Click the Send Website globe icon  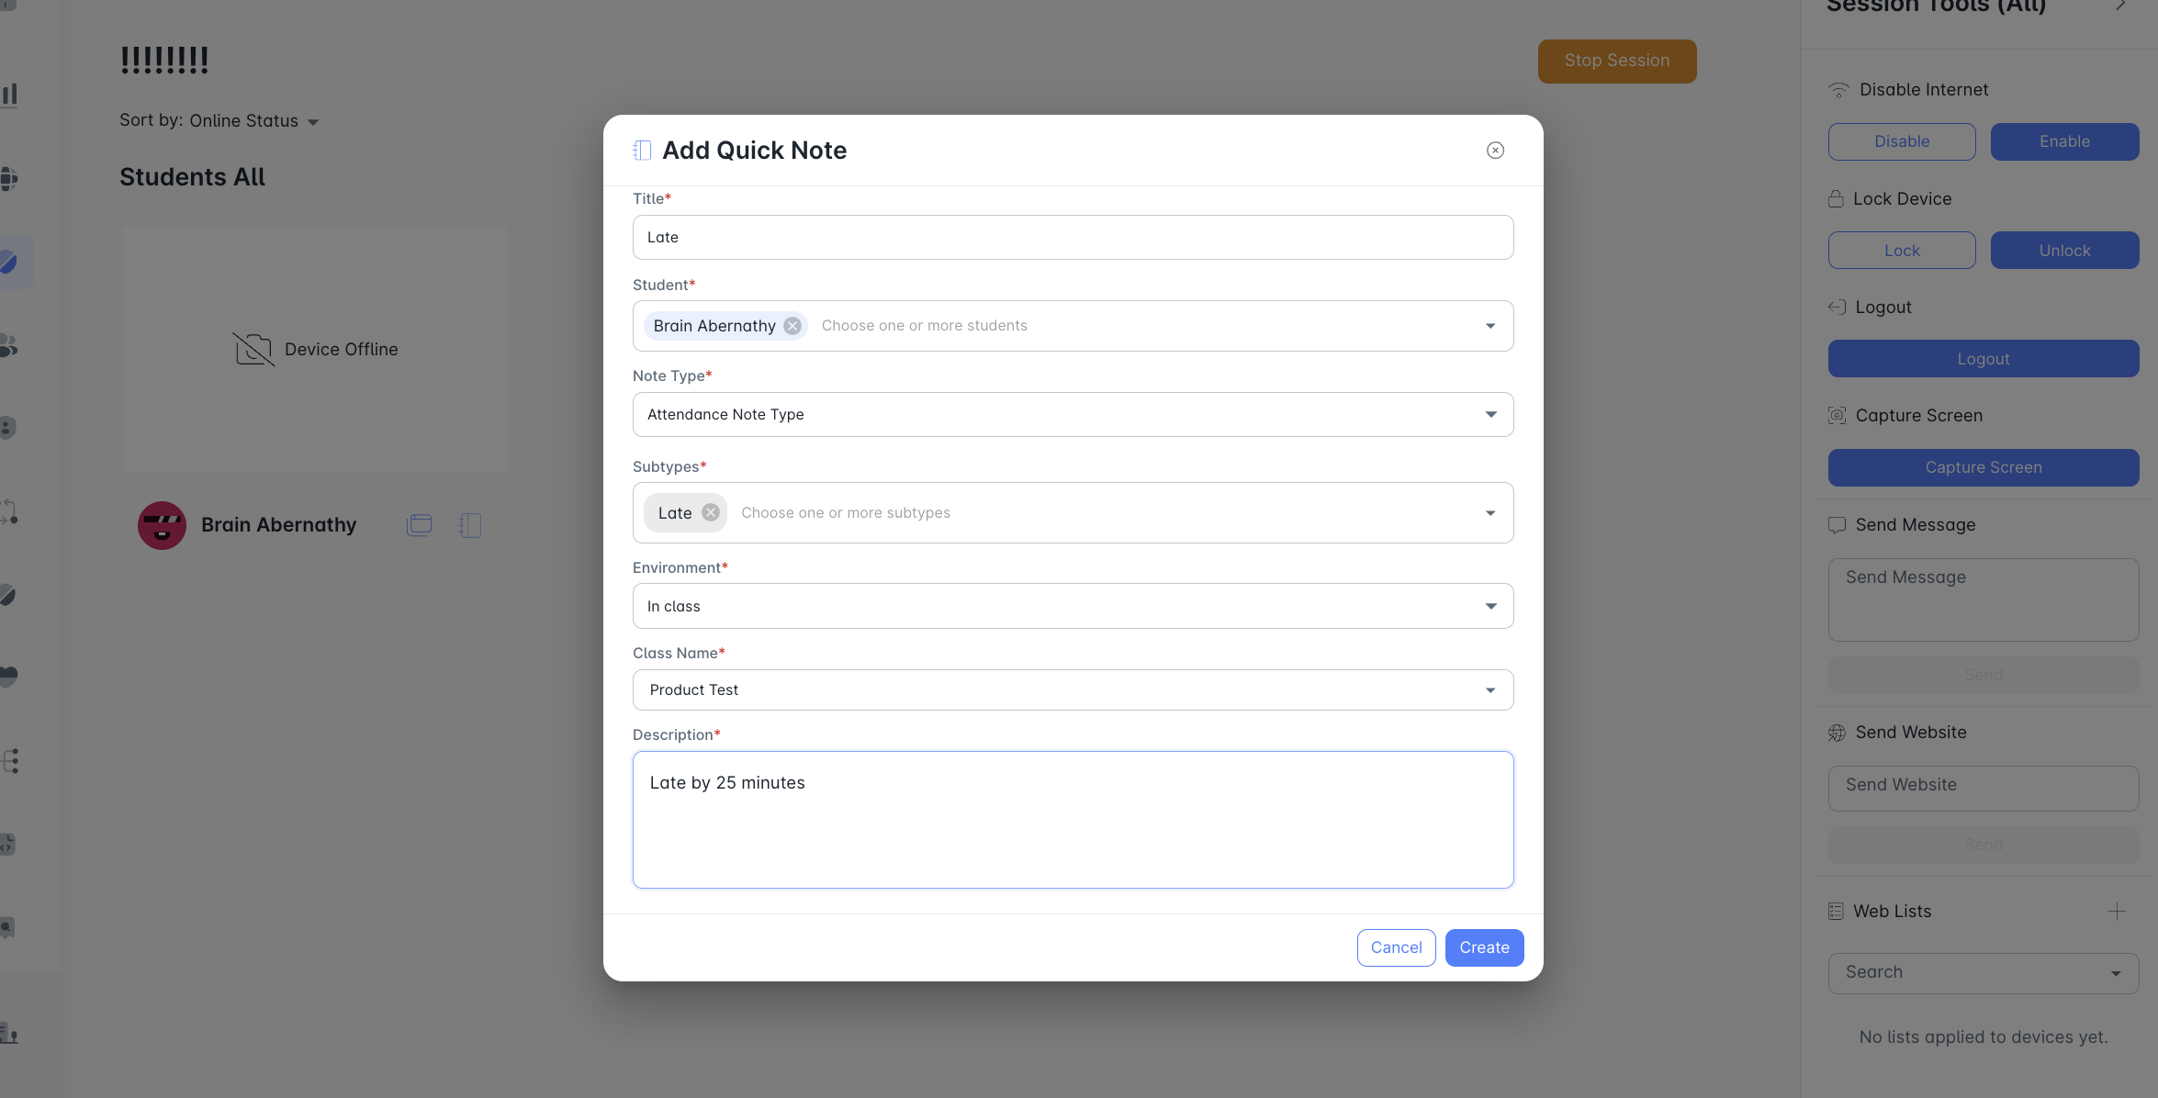pyautogui.click(x=1837, y=733)
